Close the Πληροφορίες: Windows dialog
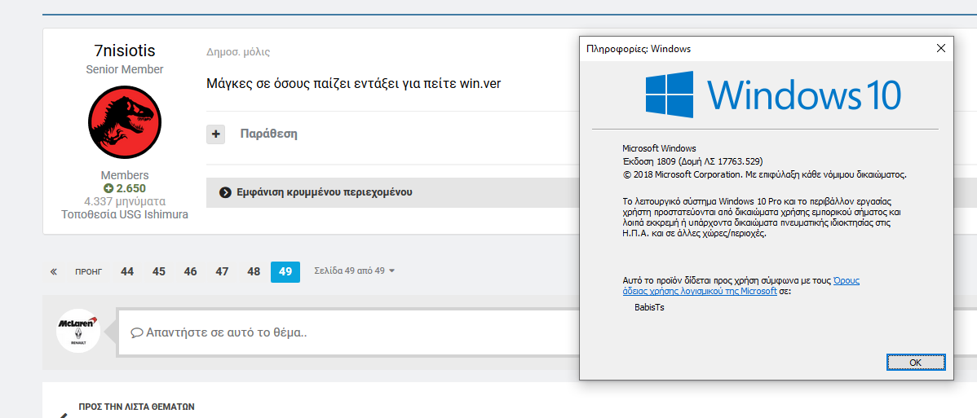This screenshot has width=977, height=418. click(x=941, y=49)
